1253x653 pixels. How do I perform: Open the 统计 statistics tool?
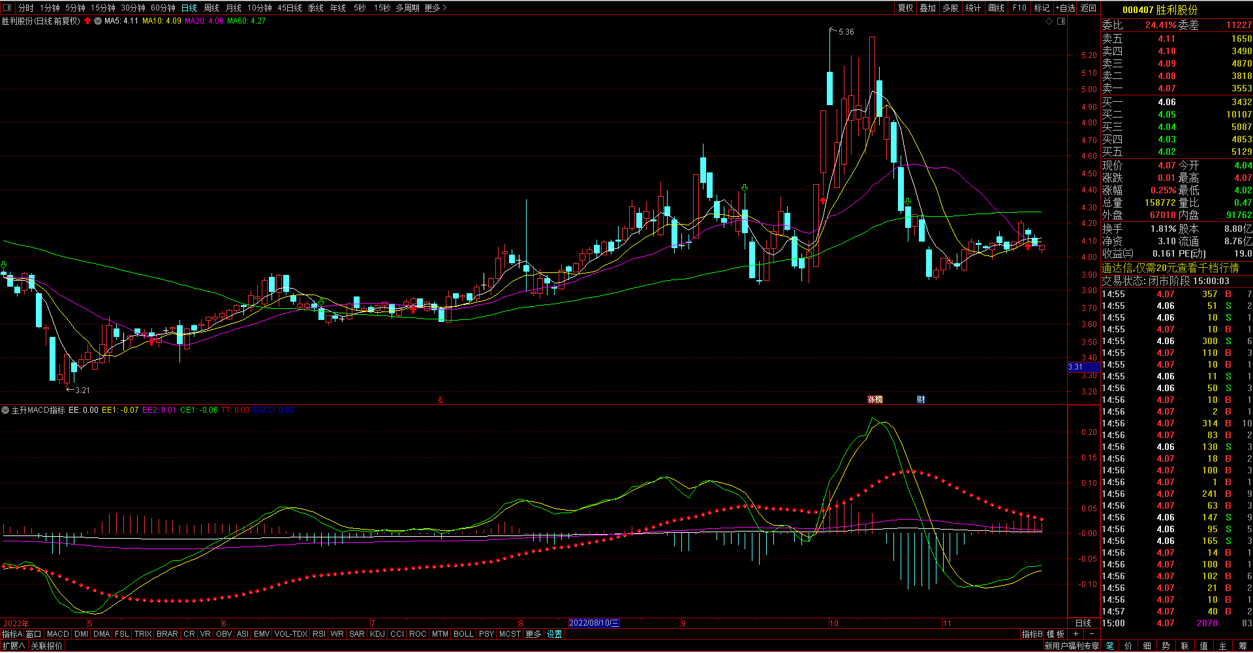973,8
